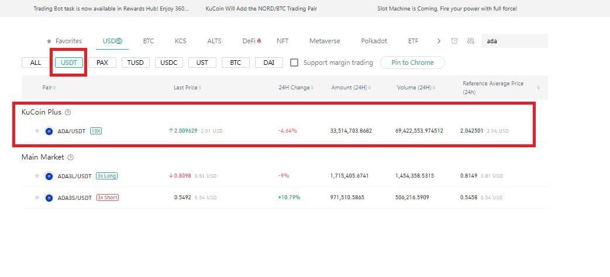Open the DeFi market tab

coord(251,41)
